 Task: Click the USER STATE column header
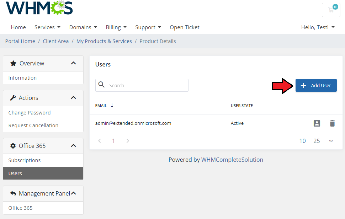pyautogui.click(x=242, y=106)
